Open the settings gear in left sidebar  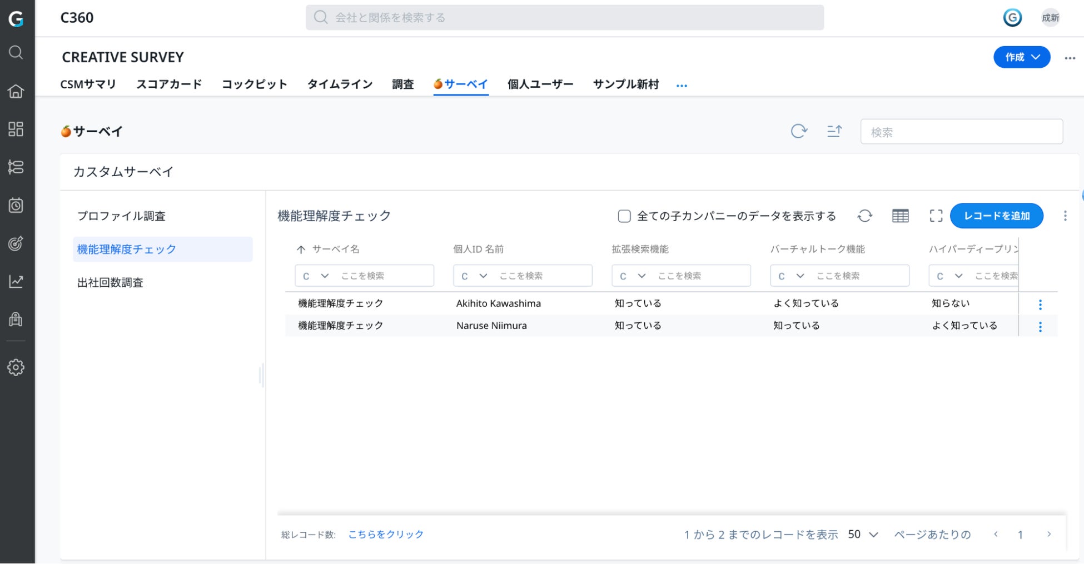click(x=16, y=367)
